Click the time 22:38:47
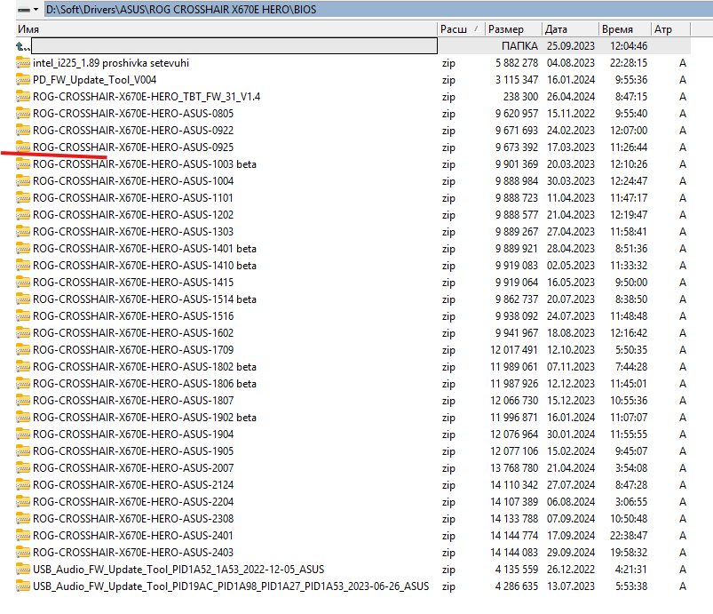713x614 pixels. [x=629, y=535]
